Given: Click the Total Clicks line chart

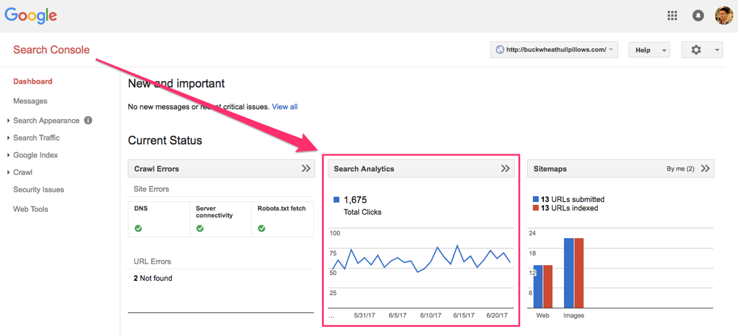Looking at the screenshot, I should click(x=421, y=259).
